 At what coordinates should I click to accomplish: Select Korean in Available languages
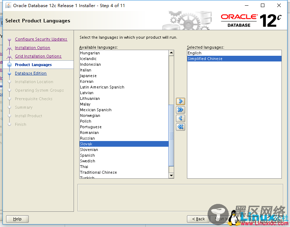(124, 81)
